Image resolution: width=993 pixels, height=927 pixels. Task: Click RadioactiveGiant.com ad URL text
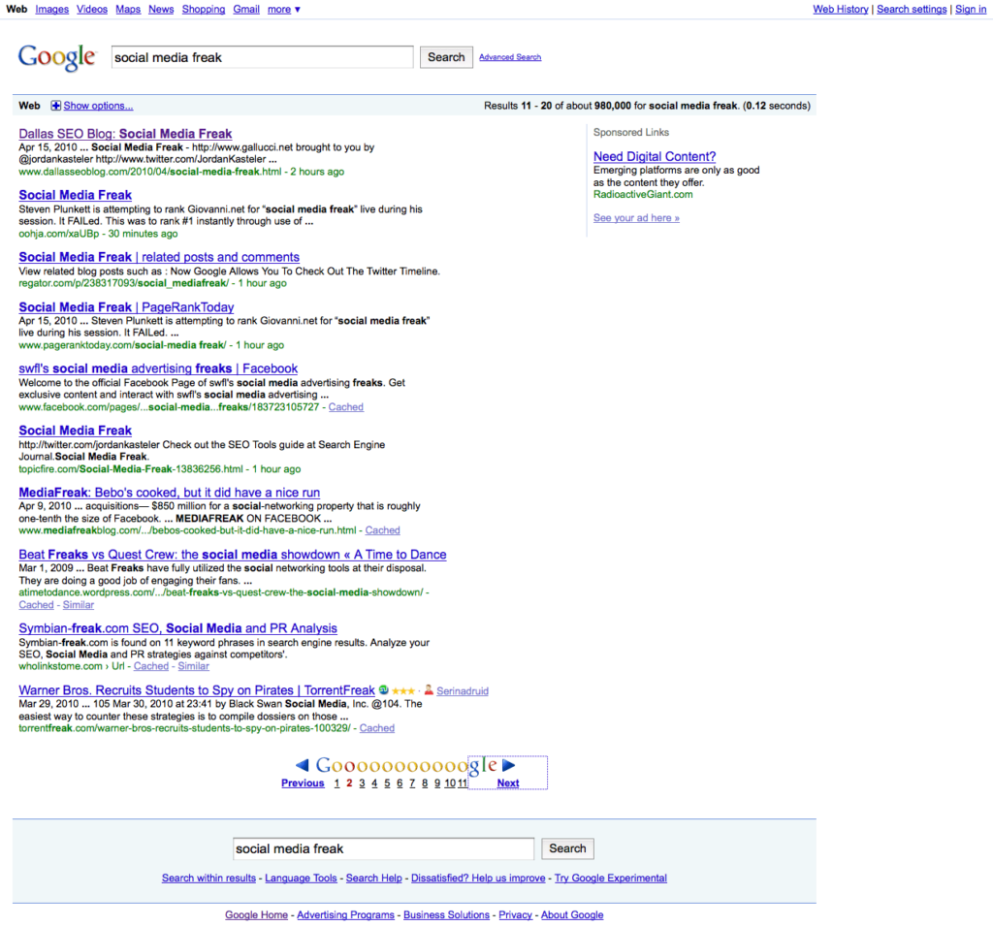pyautogui.click(x=643, y=194)
